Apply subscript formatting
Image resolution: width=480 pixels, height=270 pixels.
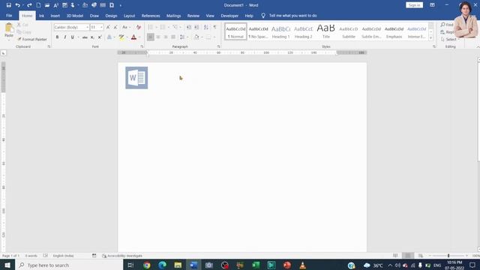coord(92,37)
